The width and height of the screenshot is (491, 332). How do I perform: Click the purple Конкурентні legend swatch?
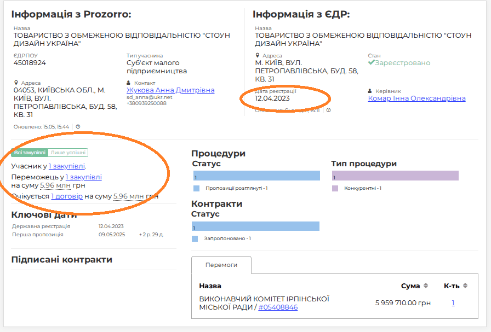point(335,188)
